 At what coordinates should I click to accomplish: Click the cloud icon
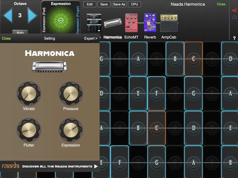(234, 17)
